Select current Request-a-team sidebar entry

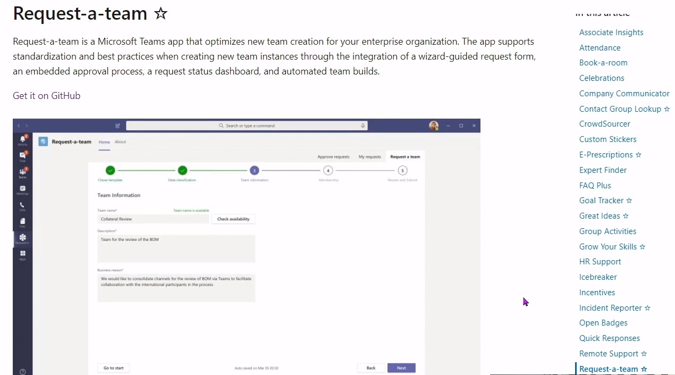point(613,369)
